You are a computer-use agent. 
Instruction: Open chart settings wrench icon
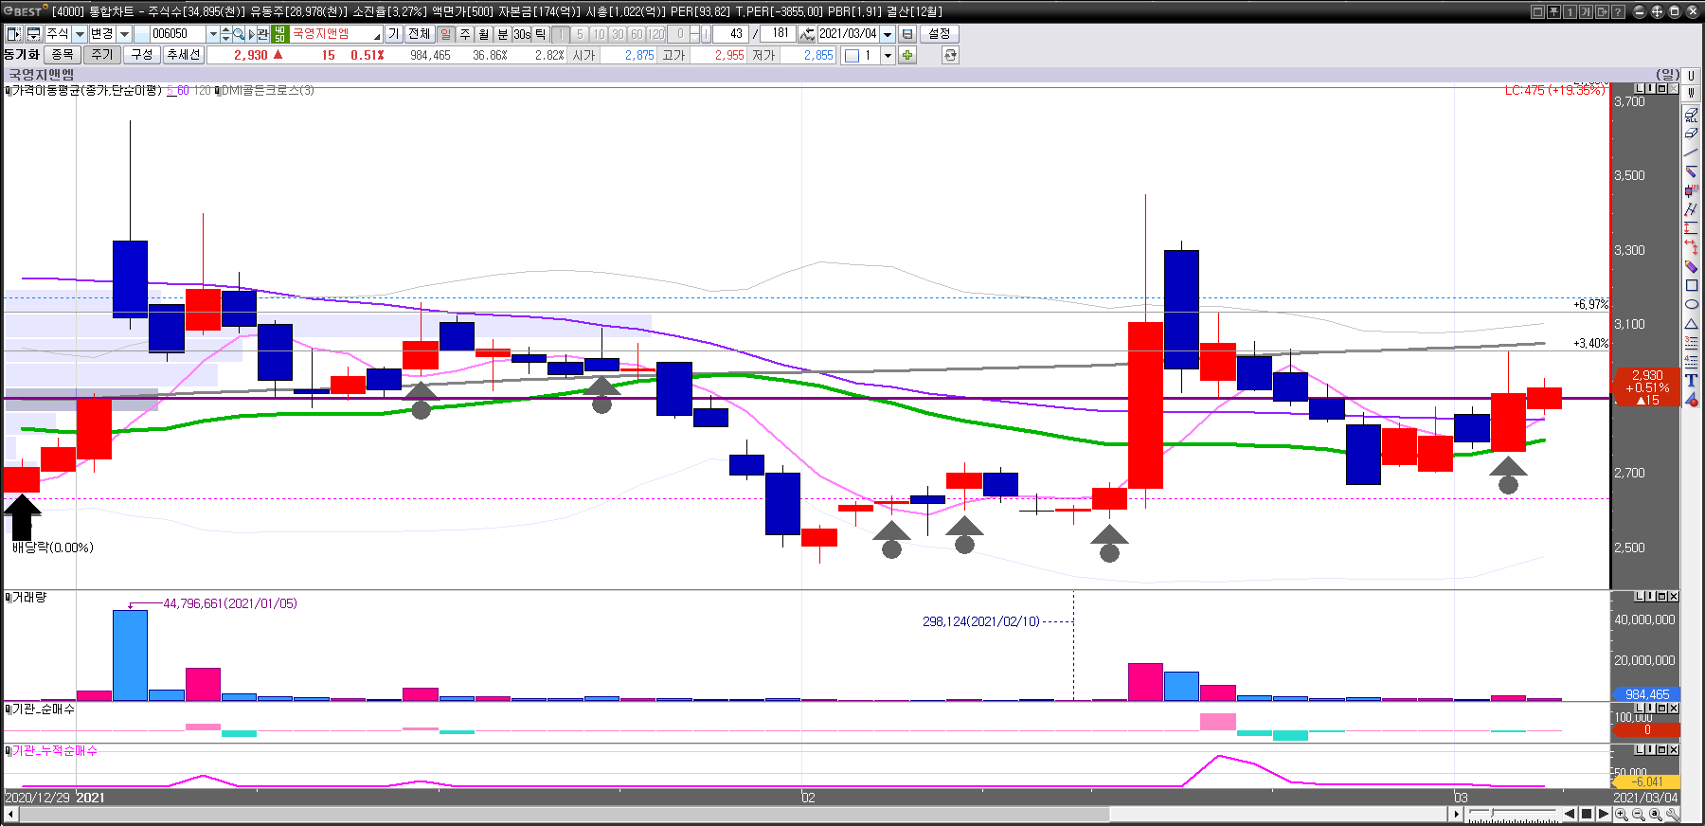[1673, 815]
